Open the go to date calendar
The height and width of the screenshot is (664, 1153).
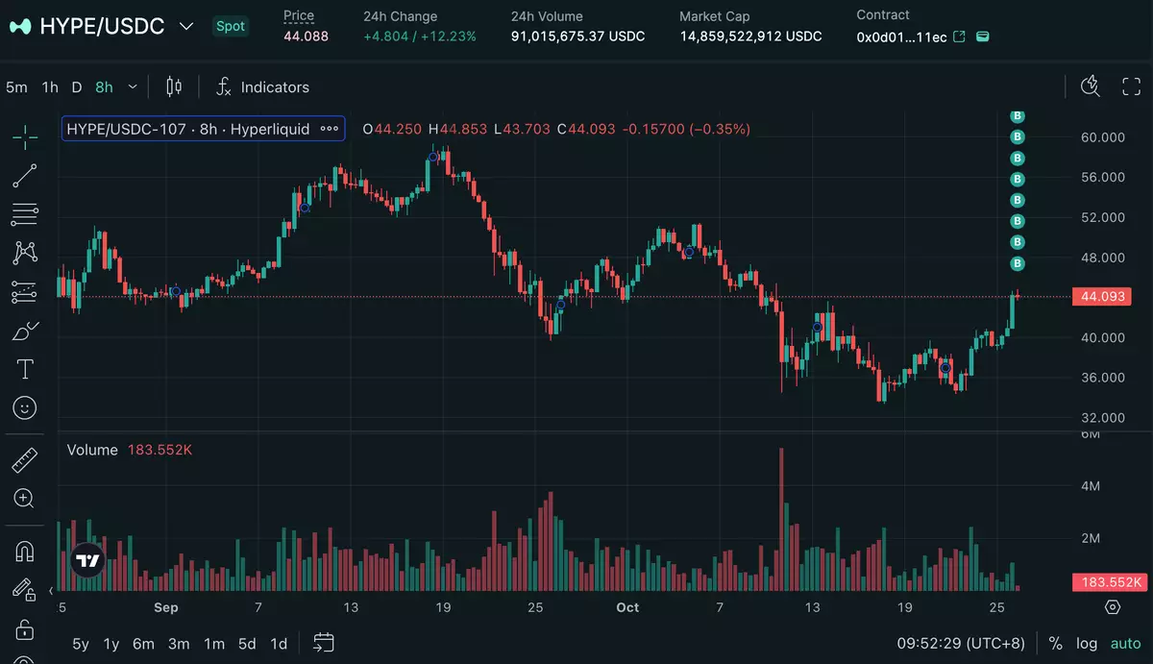coord(324,644)
